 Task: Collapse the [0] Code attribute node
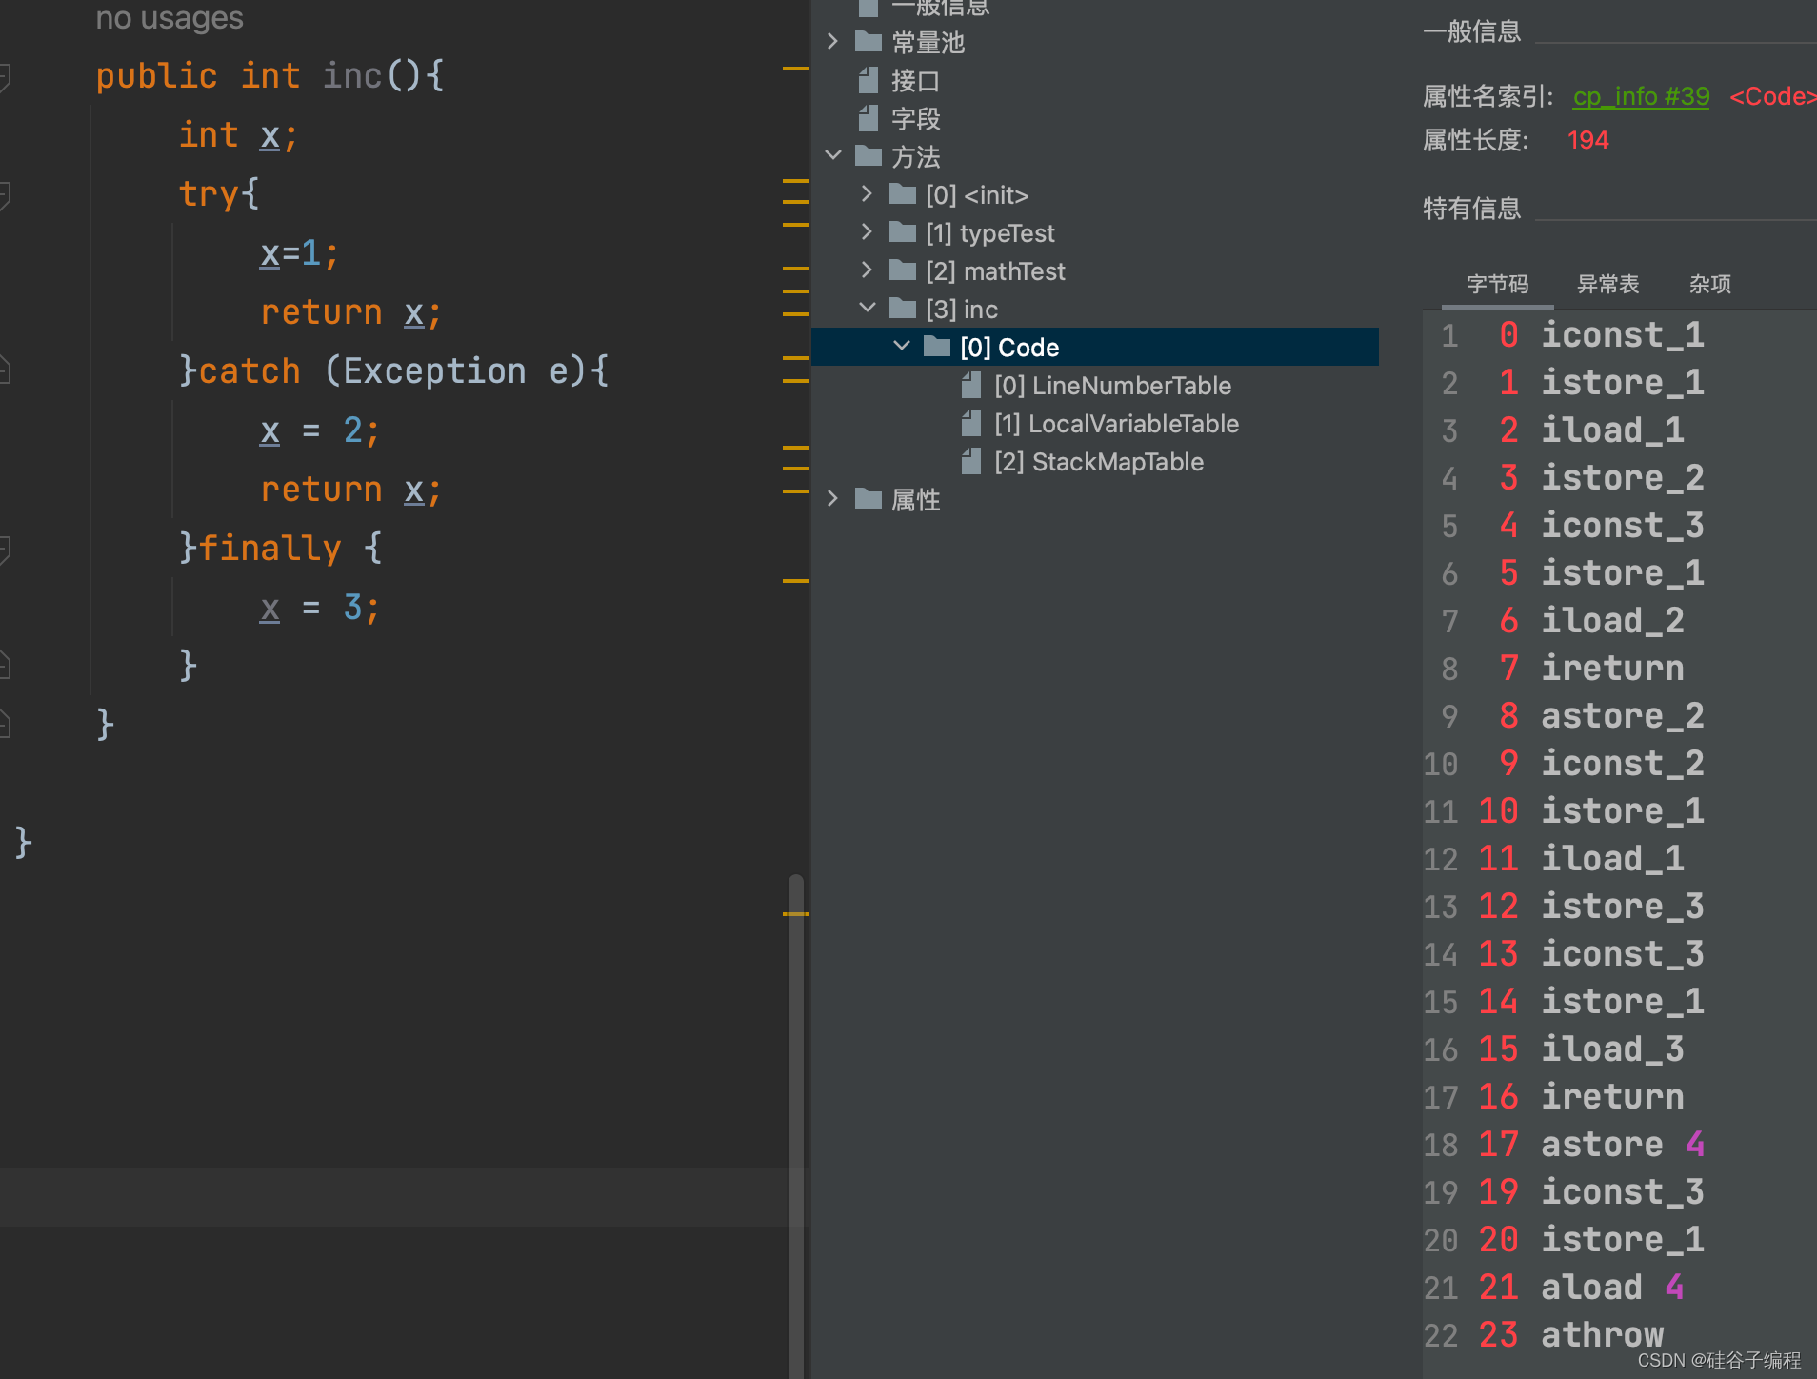pos(902,346)
